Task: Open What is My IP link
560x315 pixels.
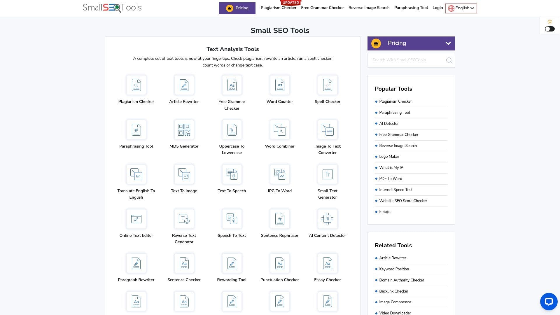Action: click(x=391, y=168)
